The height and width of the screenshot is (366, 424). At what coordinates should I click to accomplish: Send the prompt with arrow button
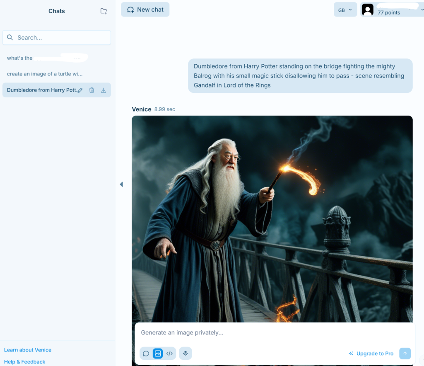tap(405, 354)
